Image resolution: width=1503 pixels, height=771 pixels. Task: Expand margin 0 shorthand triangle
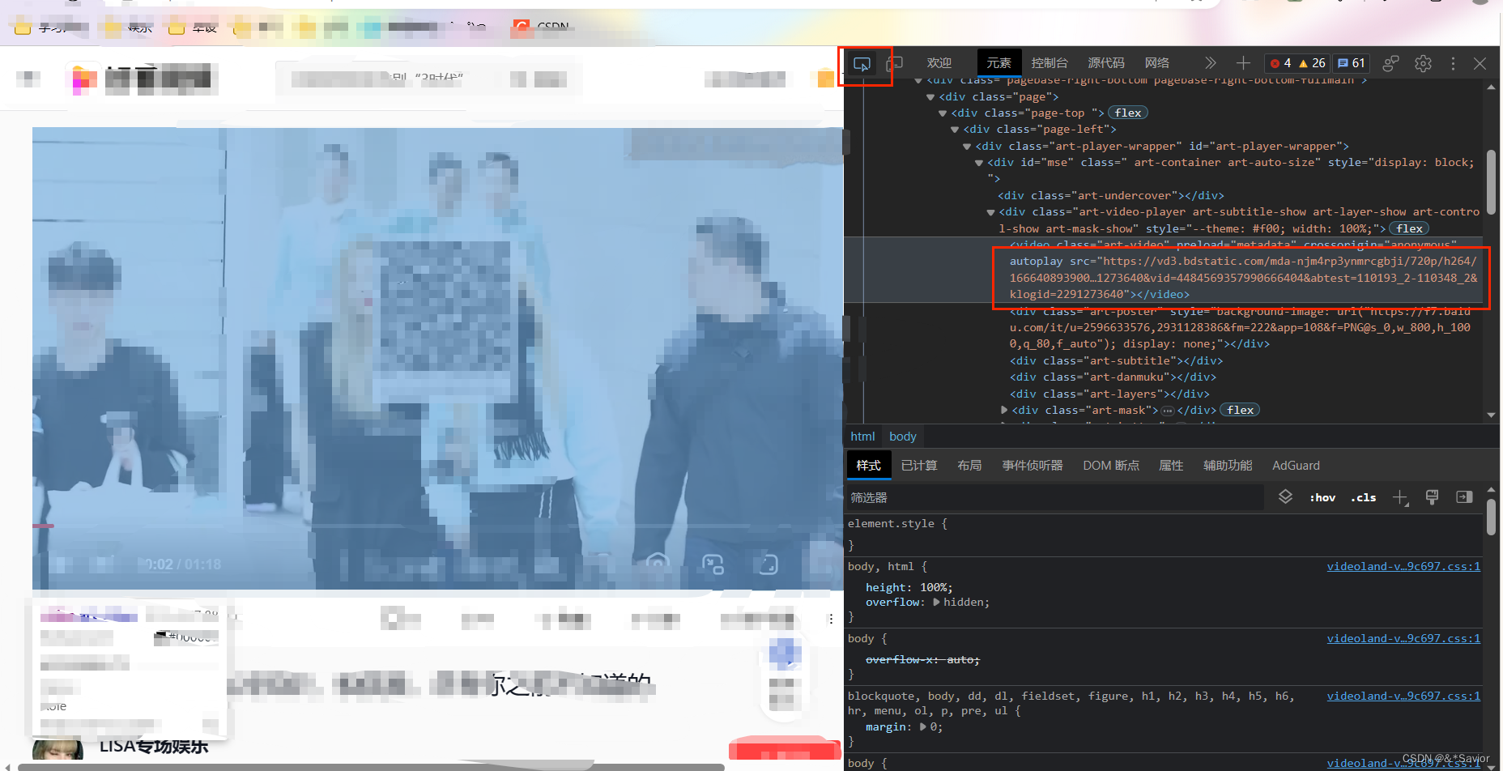(924, 727)
